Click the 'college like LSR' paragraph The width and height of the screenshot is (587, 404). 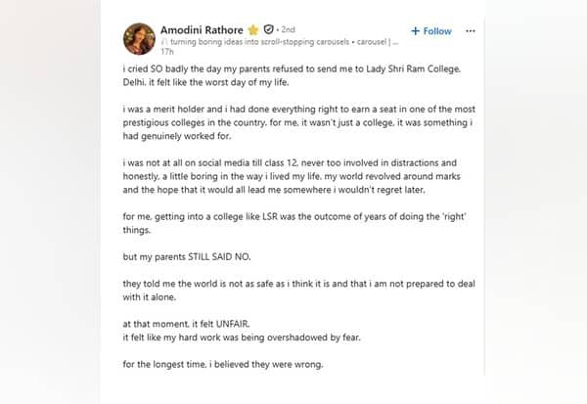pyautogui.click(x=294, y=223)
